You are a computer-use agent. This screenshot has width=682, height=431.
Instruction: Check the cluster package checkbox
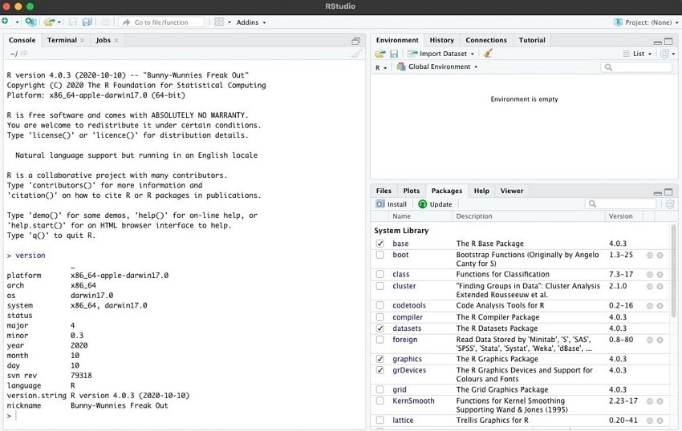[x=380, y=286]
